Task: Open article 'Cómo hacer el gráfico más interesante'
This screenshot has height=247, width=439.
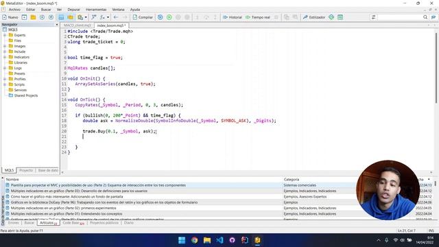Action: tap(67, 197)
